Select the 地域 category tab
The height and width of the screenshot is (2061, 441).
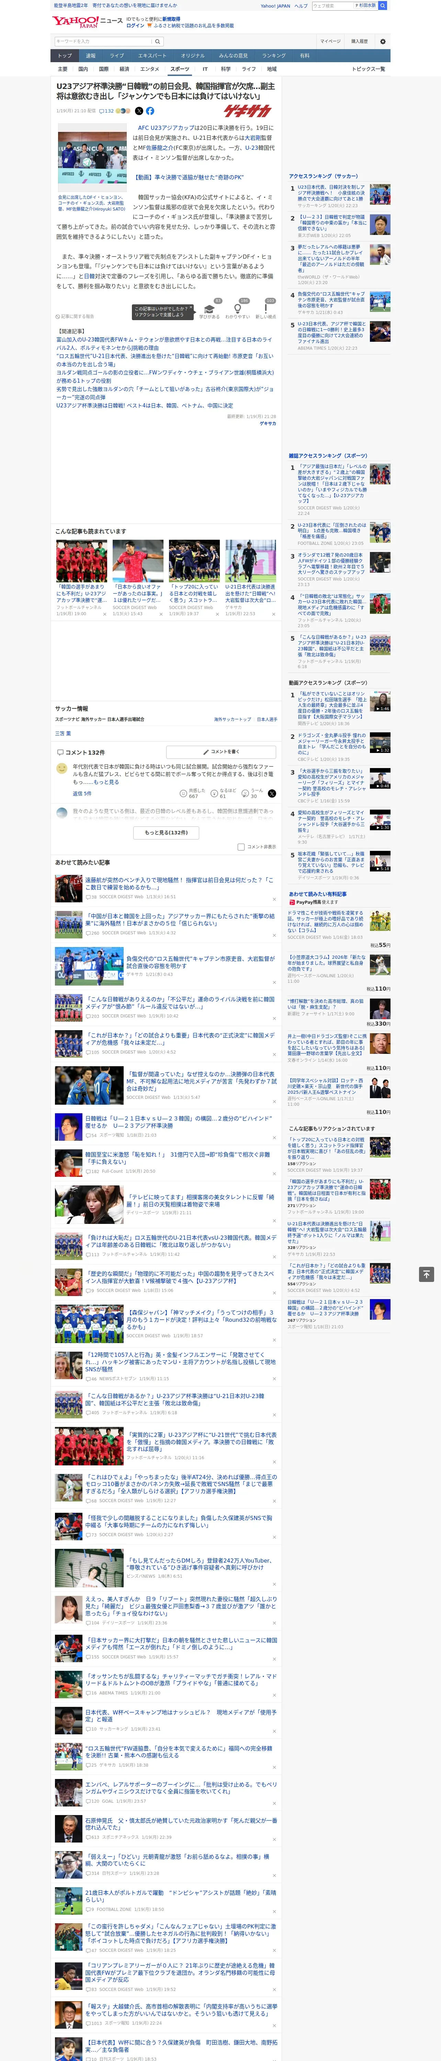pos(271,69)
